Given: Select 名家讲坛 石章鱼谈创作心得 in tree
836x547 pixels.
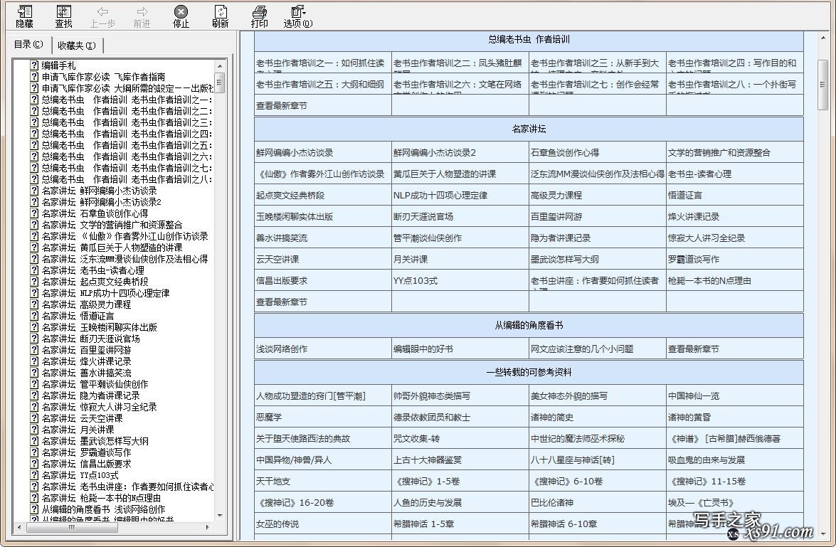Looking at the screenshot, I should 95,213.
